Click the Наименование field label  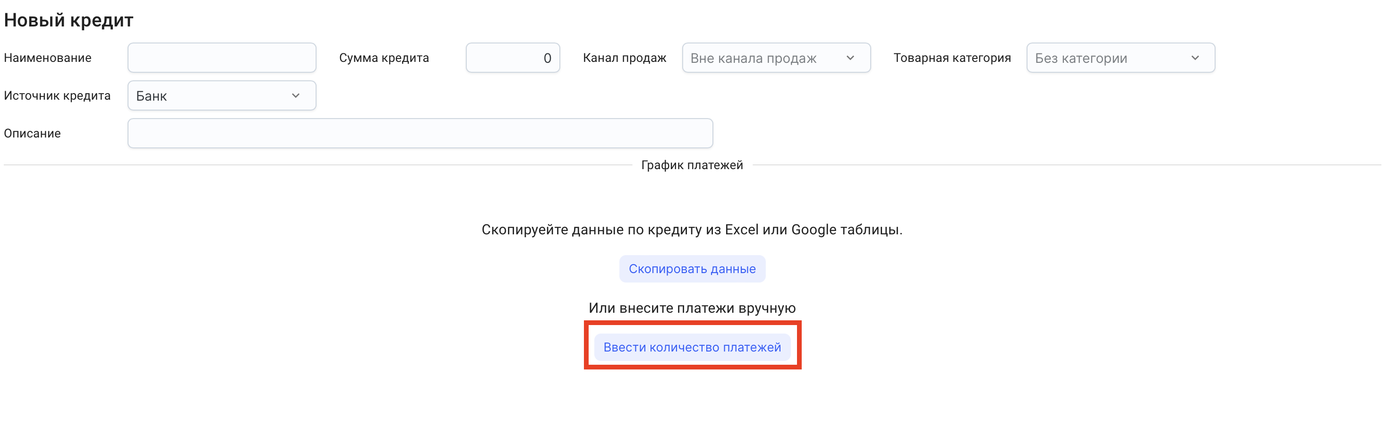click(47, 58)
